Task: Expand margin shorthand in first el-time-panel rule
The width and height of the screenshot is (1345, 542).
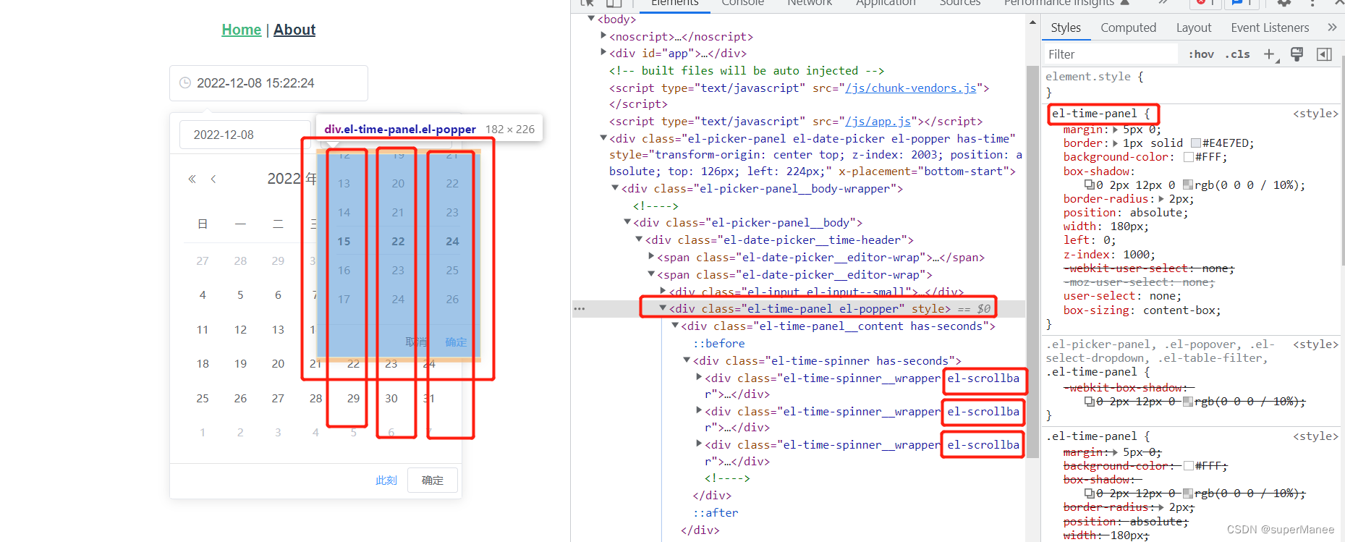Action: pos(1115,130)
